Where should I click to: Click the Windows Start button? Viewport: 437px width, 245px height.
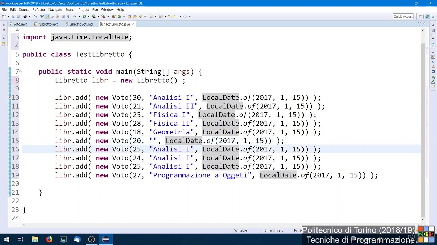[x=6, y=240]
